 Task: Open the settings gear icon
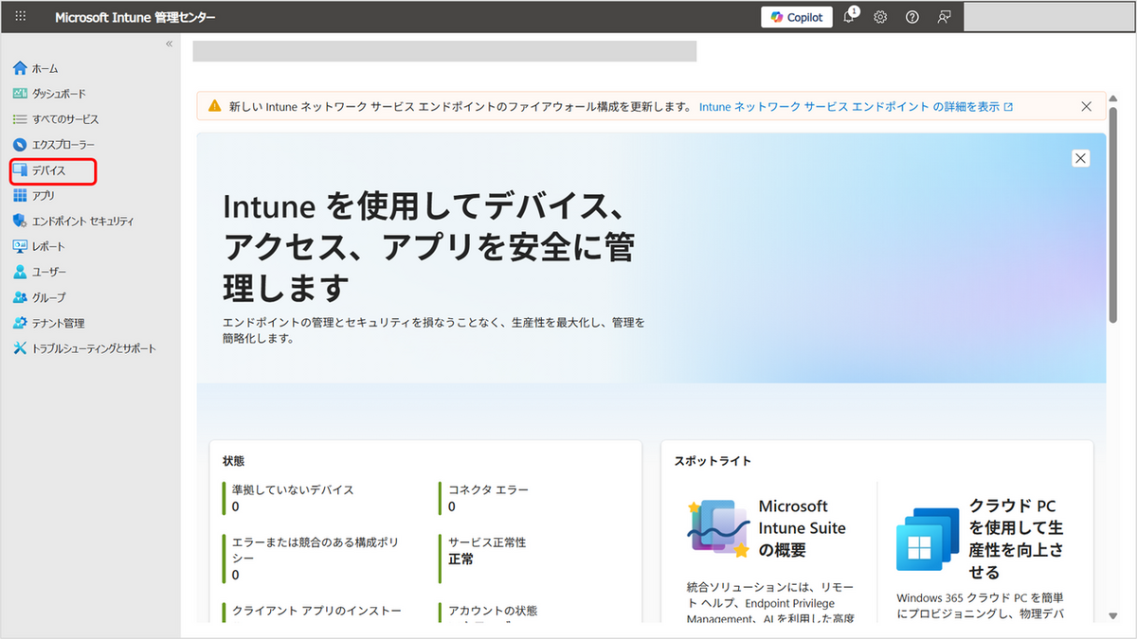(x=880, y=17)
